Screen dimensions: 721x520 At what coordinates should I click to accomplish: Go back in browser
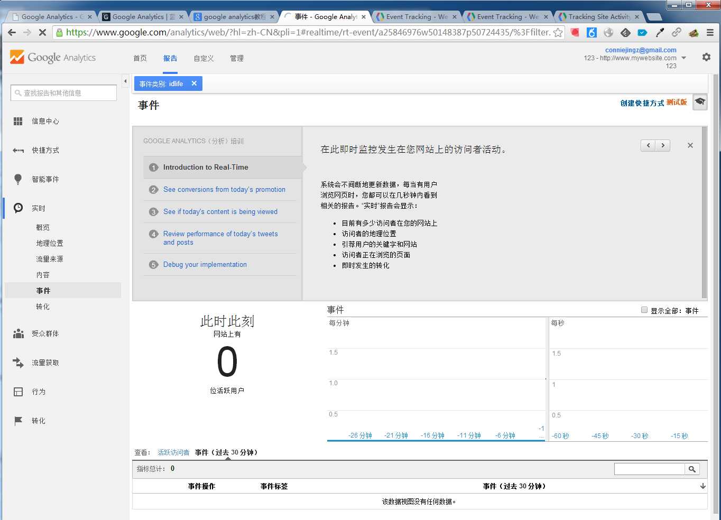click(x=12, y=33)
